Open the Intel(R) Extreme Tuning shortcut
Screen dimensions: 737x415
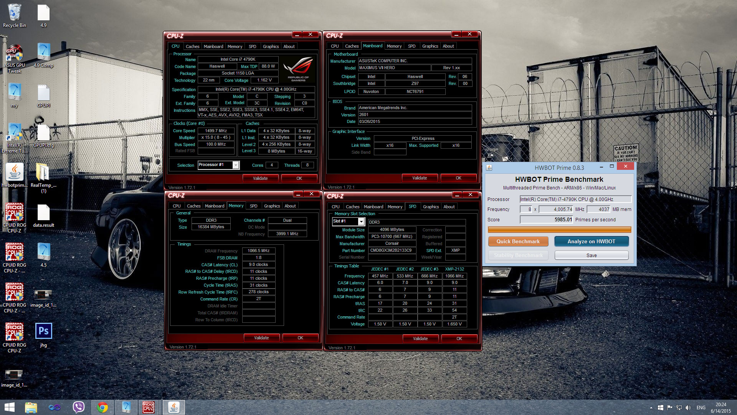pos(15,138)
